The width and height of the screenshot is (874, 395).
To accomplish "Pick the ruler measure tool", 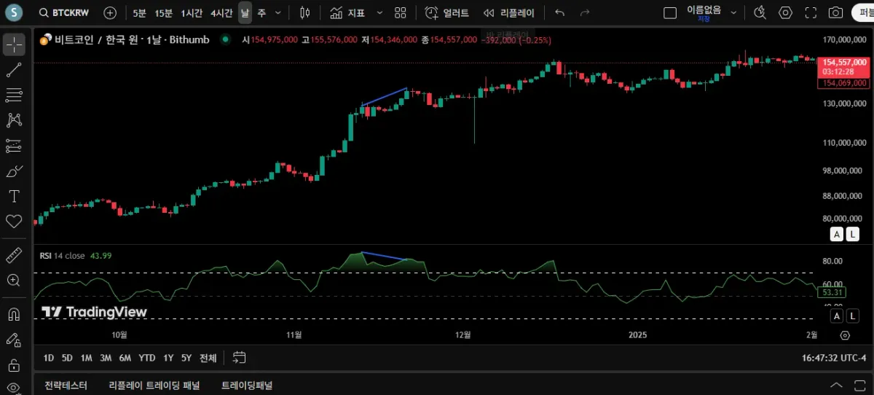I will click(x=14, y=255).
